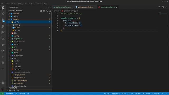Start Go Live server
This screenshot has width=169, height=95.
pyautogui.click(x=146, y=94)
